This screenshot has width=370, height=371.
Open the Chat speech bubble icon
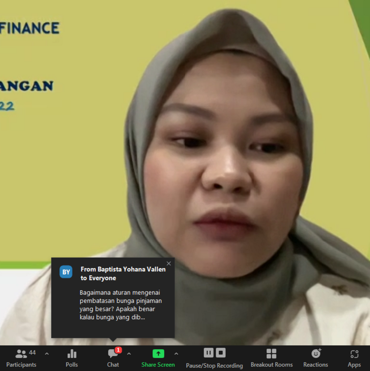(112, 354)
